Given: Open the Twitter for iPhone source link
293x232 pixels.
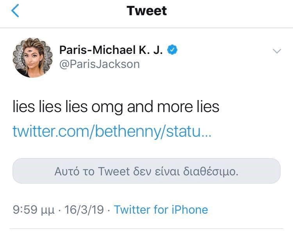Looking at the screenshot, I should click(x=161, y=210).
